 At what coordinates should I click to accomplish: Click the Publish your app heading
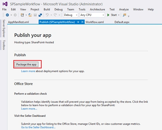click(x=33, y=35)
